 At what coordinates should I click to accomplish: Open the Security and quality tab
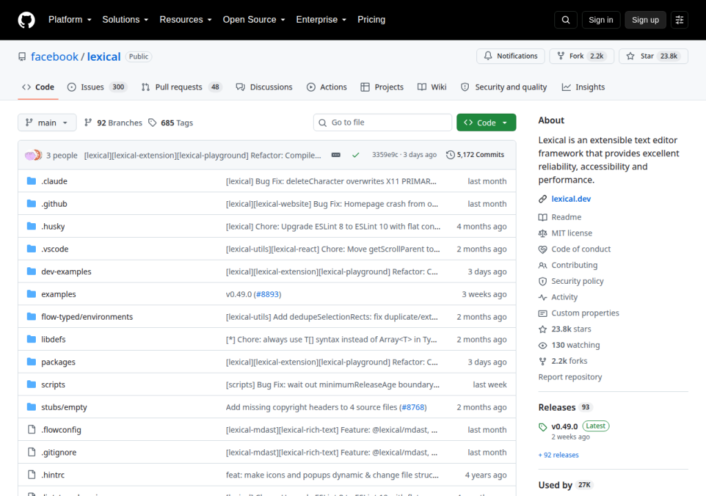(x=504, y=87)
